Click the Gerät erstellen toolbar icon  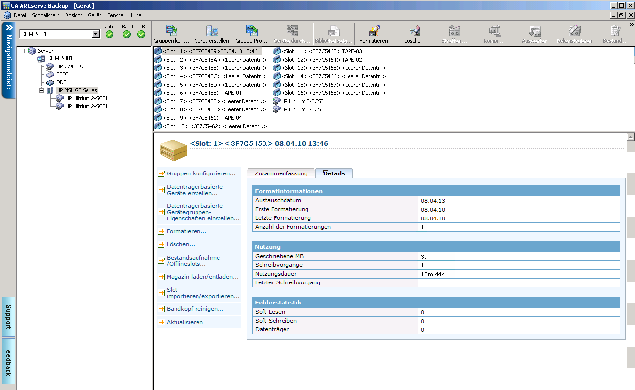pos(211,31)
